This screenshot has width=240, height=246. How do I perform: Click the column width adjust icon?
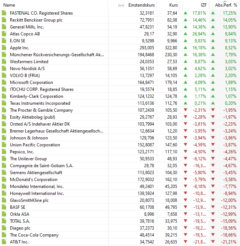(x=121, y=5)
